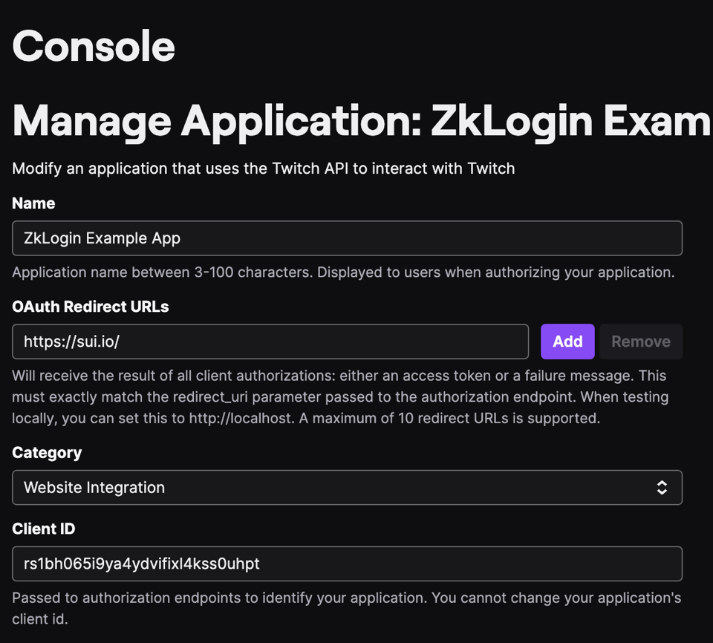This screenshot has height=643, width=713.
Task: Click the redirect URL help paragraph
Action: click(340, 397)
